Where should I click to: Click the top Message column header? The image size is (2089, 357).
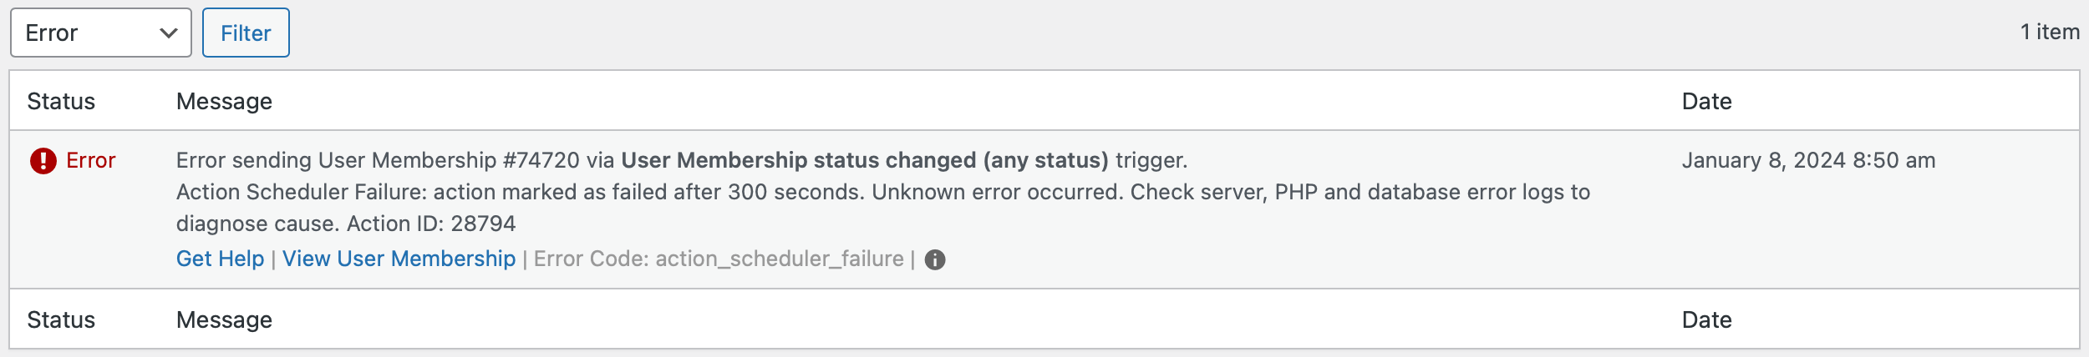(224, 102)
